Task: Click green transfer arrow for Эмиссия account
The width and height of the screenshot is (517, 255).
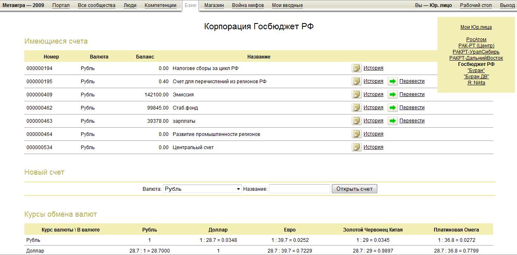Action: [392, 94]
